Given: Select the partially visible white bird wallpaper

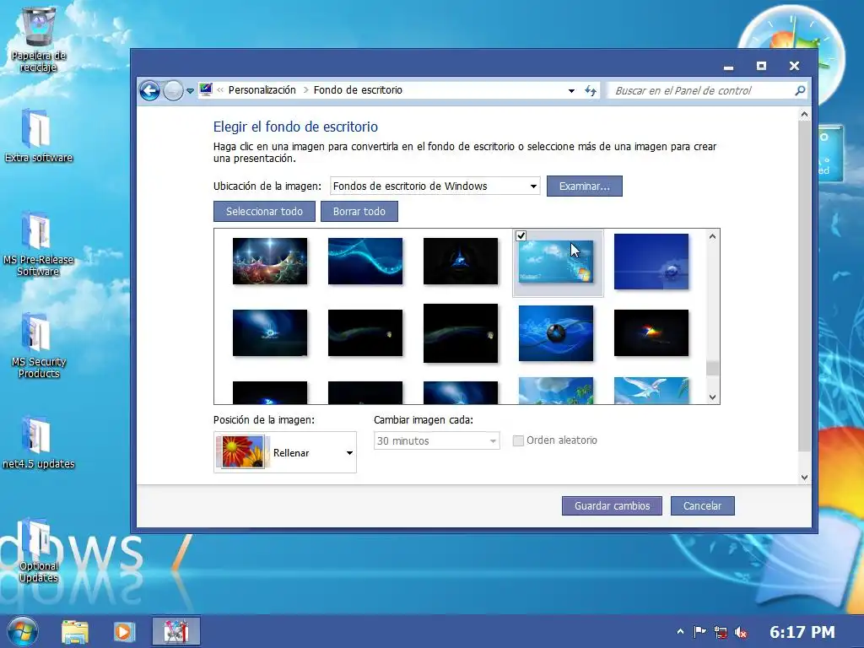Looking at the screenshot, I should 651,390.
